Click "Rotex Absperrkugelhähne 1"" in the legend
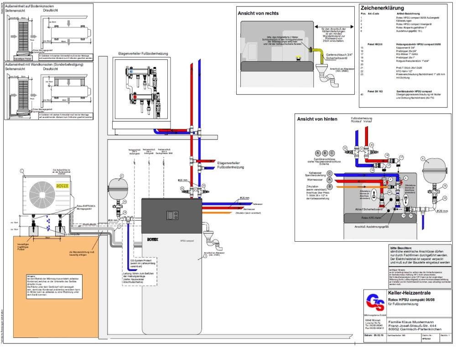 [x=411, y=28]
